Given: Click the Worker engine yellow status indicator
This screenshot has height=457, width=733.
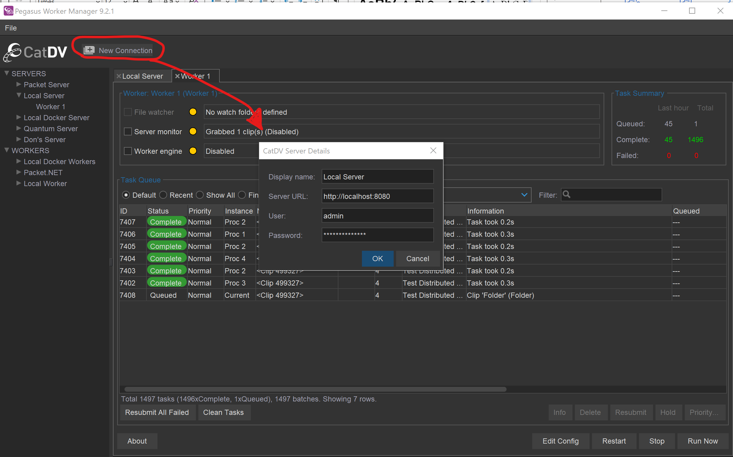Looking at the screenshot, I should (193, 151).
